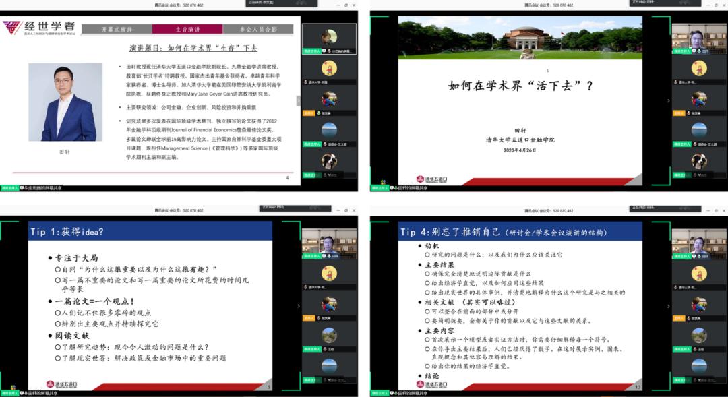Click the 正在讲话 speaker bar in title slide window
Screen dimensions: 728x397
[x=665, y=3]
